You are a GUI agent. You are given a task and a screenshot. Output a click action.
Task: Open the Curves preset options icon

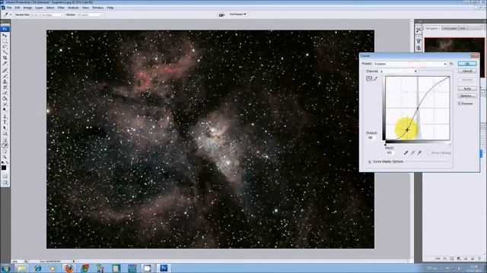click(451, 64)
